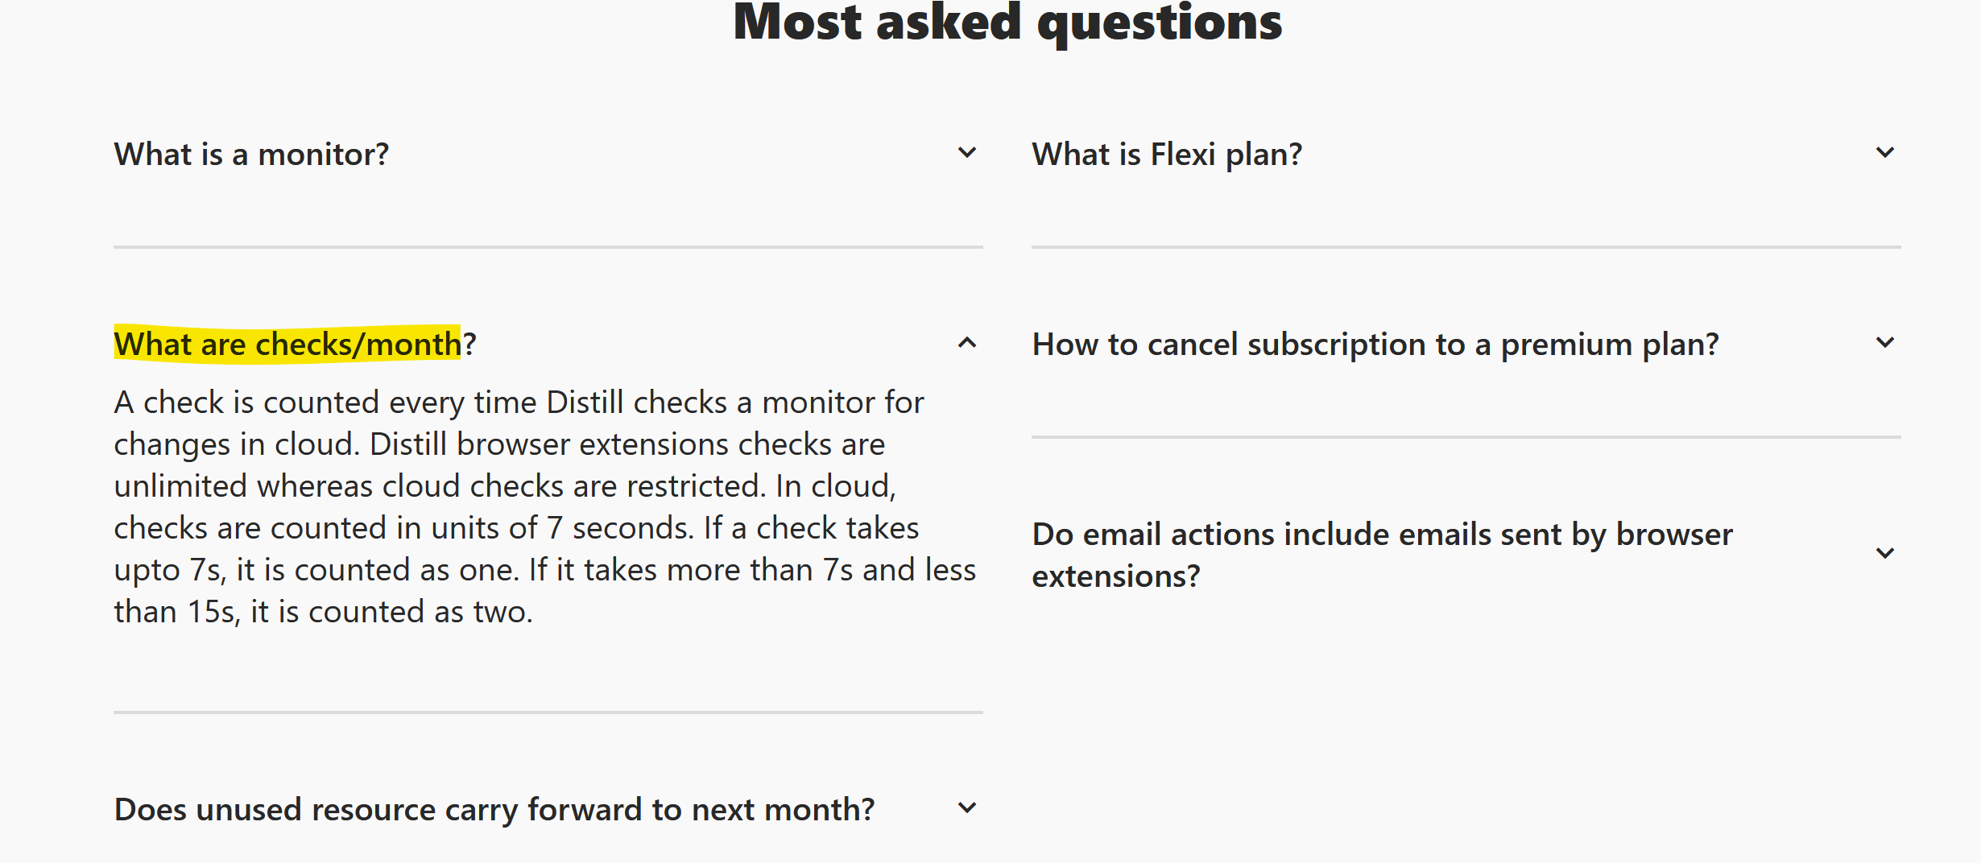Click the chevron for the unused resource carry forward question
Screen dimensions: 1981x863
tap(967, 808)
